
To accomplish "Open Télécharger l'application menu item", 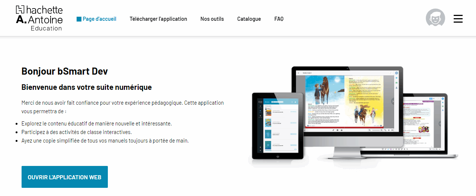I will (158, 19).
